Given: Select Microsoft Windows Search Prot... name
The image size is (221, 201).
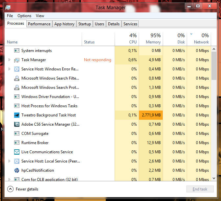Looking at the screenshot, I should 50,88.
